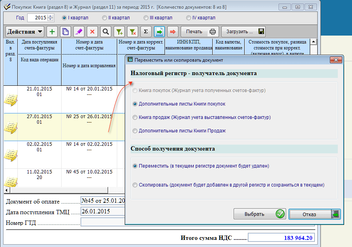The image size is (352, 247).
Task: Click the Номер ГТД input field
Action: [x=103, y=222]
